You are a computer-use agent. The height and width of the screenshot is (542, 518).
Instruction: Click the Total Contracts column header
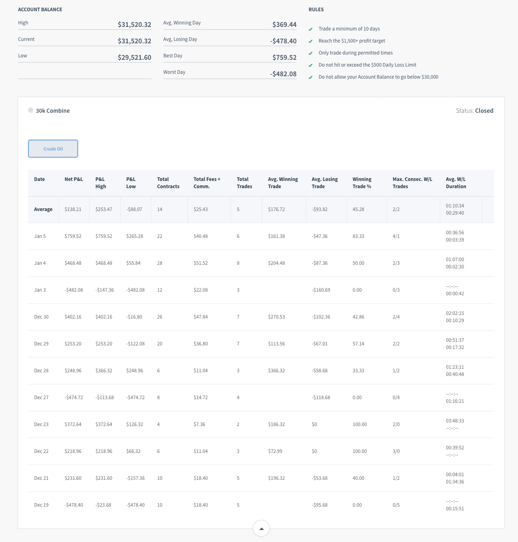click(168, 183)
